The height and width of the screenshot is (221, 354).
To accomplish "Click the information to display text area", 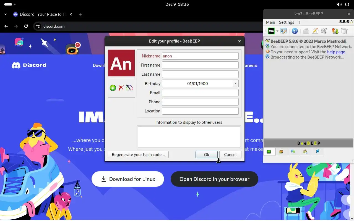I will (x=189, y=137).
